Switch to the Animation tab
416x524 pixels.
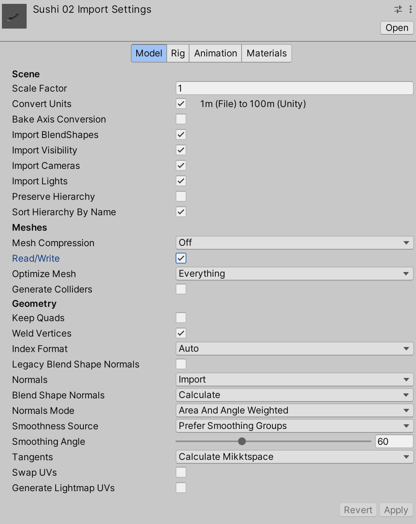[x=215, y=53]
